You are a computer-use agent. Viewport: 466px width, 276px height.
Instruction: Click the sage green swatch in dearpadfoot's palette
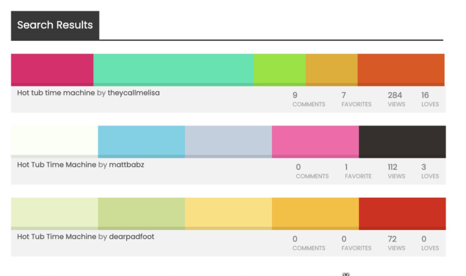point(141,213)
